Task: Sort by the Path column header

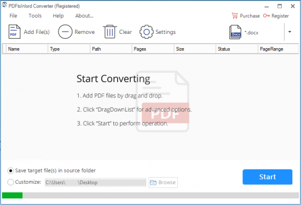Action: tap(111, 49)
